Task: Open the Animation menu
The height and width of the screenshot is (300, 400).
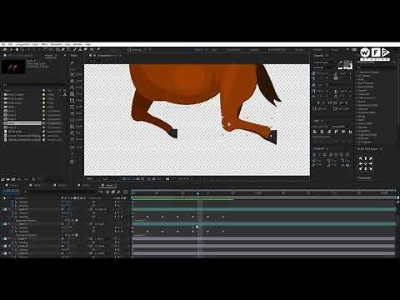Action: pos(57,44)
